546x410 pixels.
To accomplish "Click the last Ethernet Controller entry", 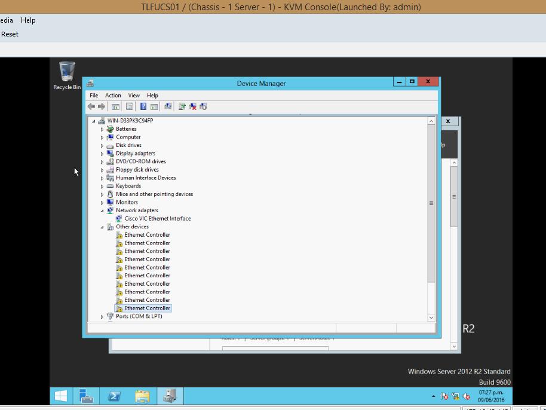I will click(148, 308).
